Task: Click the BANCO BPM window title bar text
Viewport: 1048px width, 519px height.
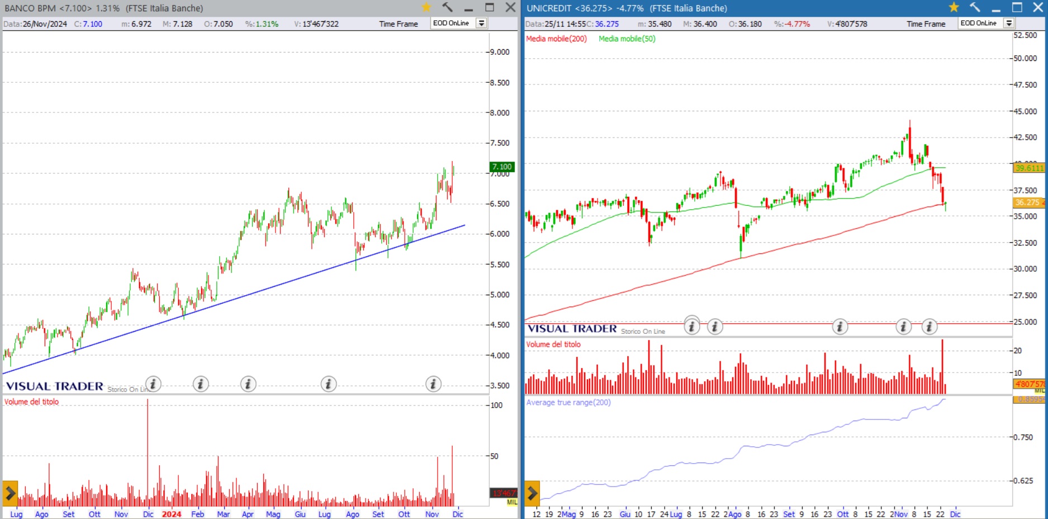Action: [x=103, y=8]
